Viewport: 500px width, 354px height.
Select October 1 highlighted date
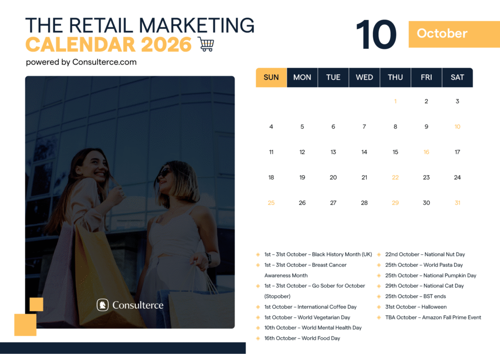[x=395, y=101]
